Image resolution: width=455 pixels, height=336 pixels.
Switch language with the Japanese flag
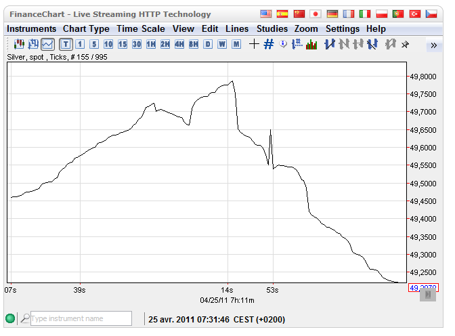coord(316,14)
